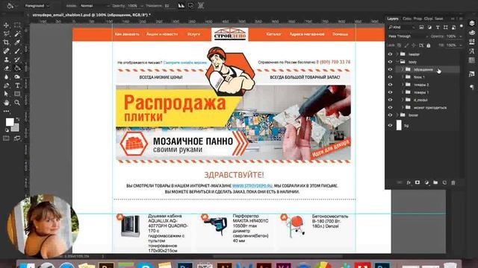Expand the header layer group
478x268 pixels.
coord(397,54)
